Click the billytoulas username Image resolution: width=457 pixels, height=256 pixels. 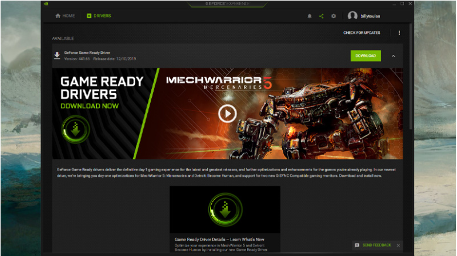[x=371, y=16]
